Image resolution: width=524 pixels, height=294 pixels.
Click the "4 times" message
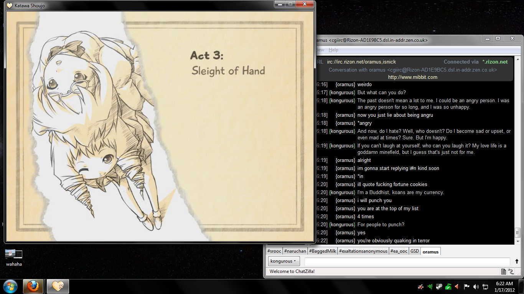click(x=366, y=216)
